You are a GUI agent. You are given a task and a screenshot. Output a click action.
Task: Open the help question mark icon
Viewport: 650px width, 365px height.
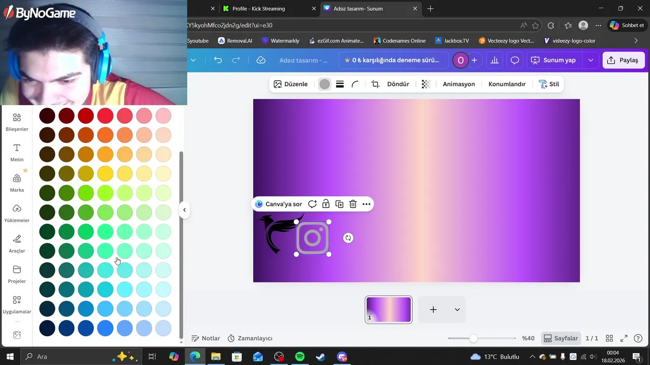(638, 338)
